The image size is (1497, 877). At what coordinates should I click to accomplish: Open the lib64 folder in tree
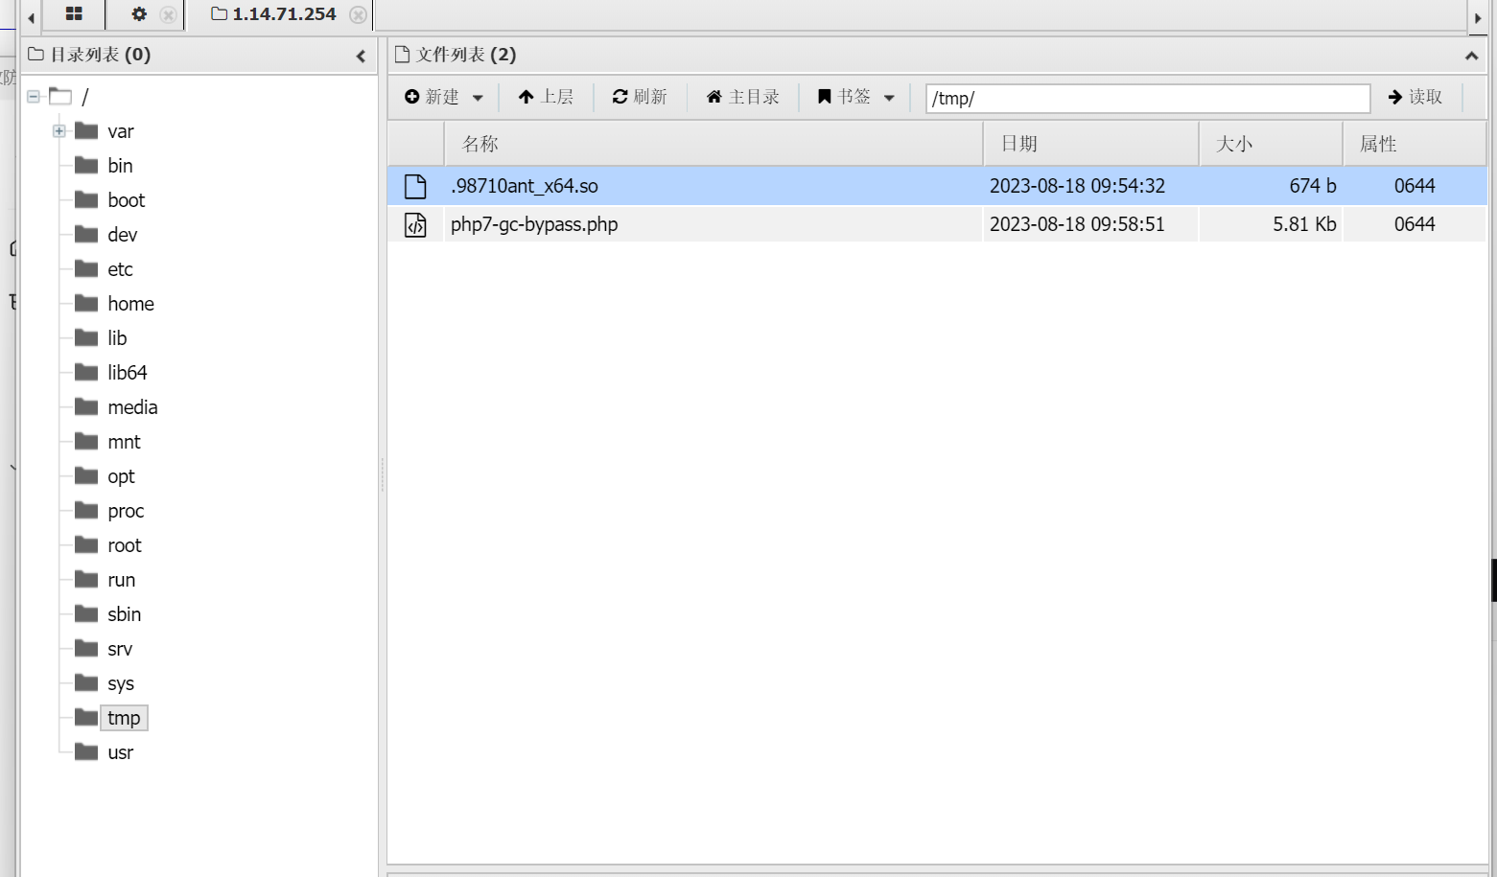click(128, 373)
